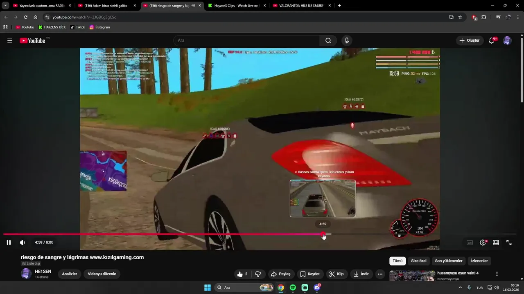The height and width of the screenshot is (294, 524).
Task: Open the account avatar menu
Action: tap(507, 40)
